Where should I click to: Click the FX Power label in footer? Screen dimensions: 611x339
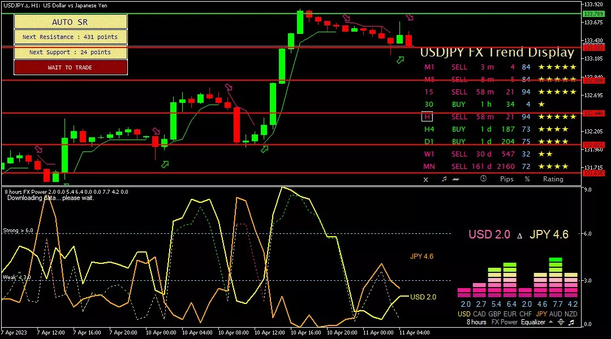504,322
